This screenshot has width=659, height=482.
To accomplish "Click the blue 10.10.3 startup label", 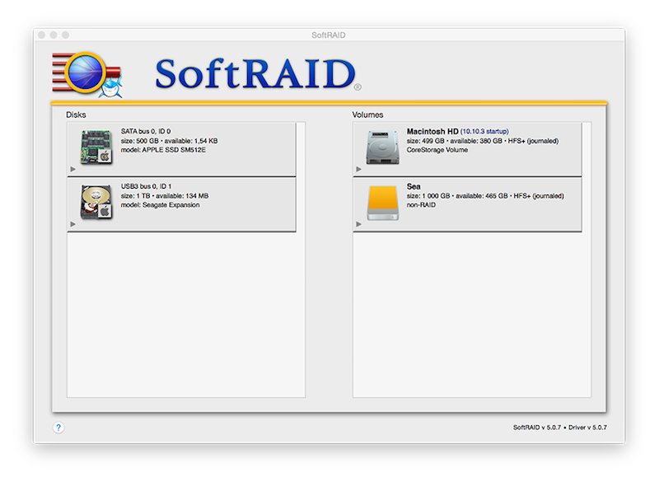I will click(484, 131).
